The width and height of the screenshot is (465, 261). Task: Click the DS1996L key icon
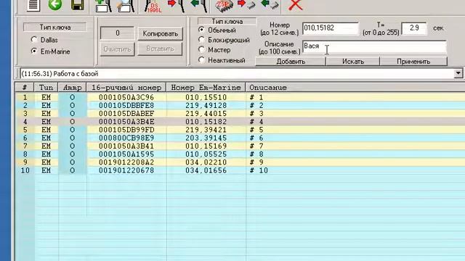(153, 6)
